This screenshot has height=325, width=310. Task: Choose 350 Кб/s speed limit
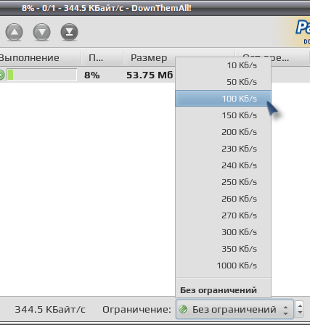coord(223,249)
